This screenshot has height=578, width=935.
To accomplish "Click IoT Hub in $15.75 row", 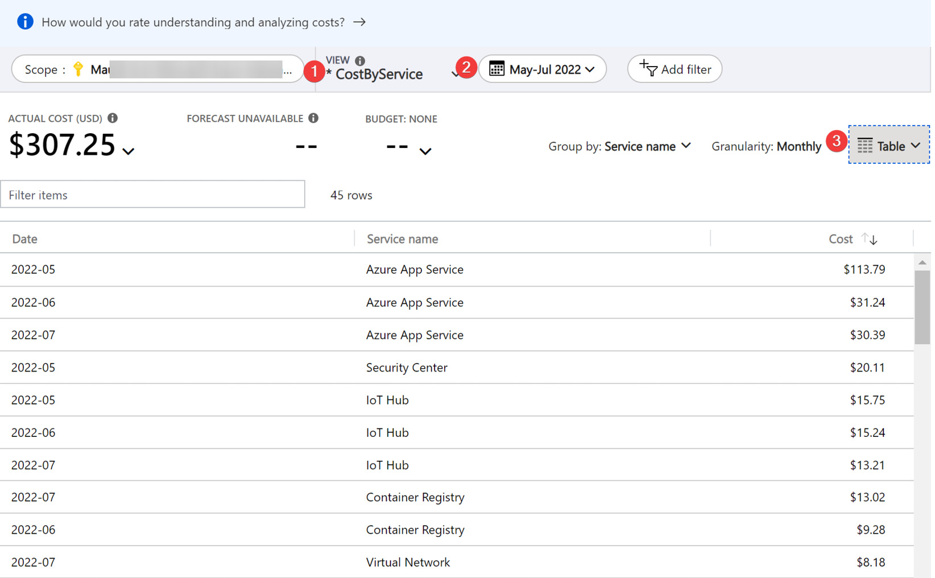I will click(387, 400).
